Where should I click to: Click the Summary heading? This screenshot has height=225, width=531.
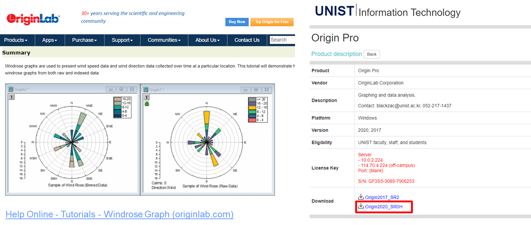(x=16, y=53)
